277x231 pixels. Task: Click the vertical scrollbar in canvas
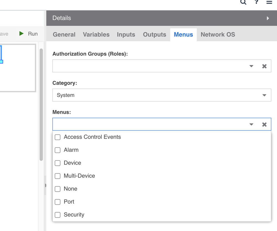41,105
